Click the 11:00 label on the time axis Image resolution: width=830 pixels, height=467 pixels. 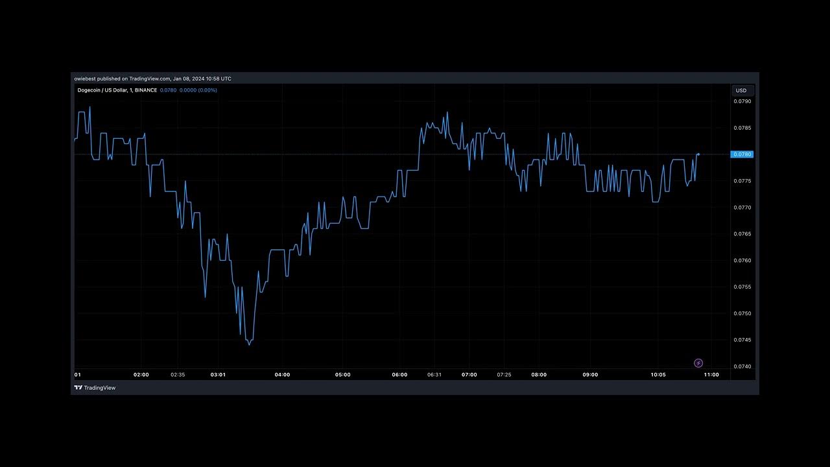coord(711,374)
